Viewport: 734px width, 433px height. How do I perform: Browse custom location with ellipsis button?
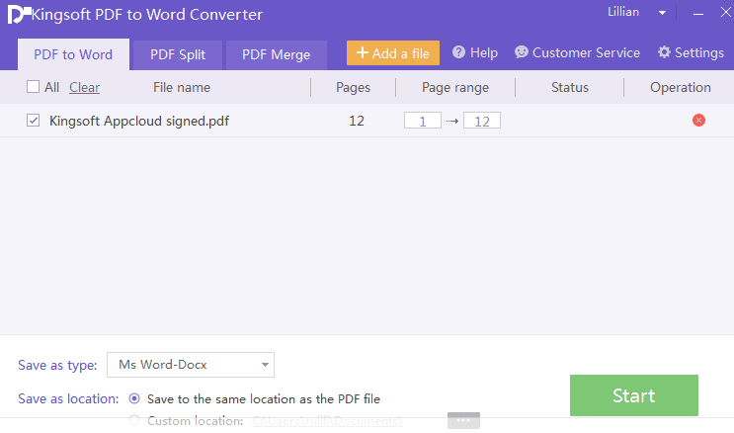click(463, 420)
